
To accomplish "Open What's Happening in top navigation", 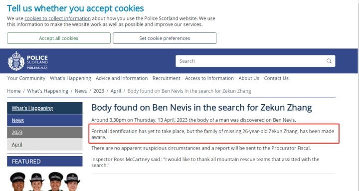I will tap(70, 78).
